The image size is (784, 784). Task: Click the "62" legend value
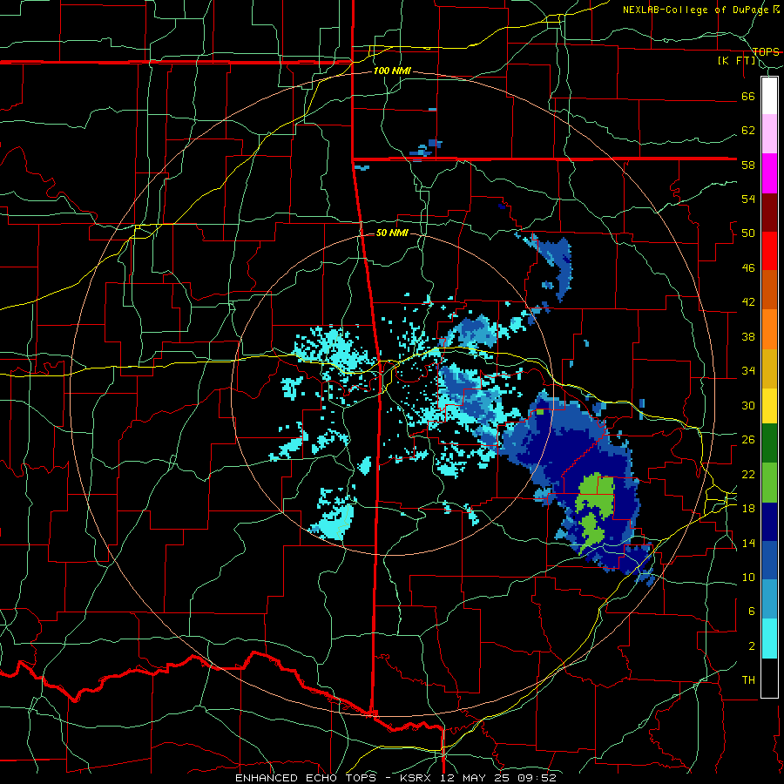pyautogui.click(x=748, y=131)
